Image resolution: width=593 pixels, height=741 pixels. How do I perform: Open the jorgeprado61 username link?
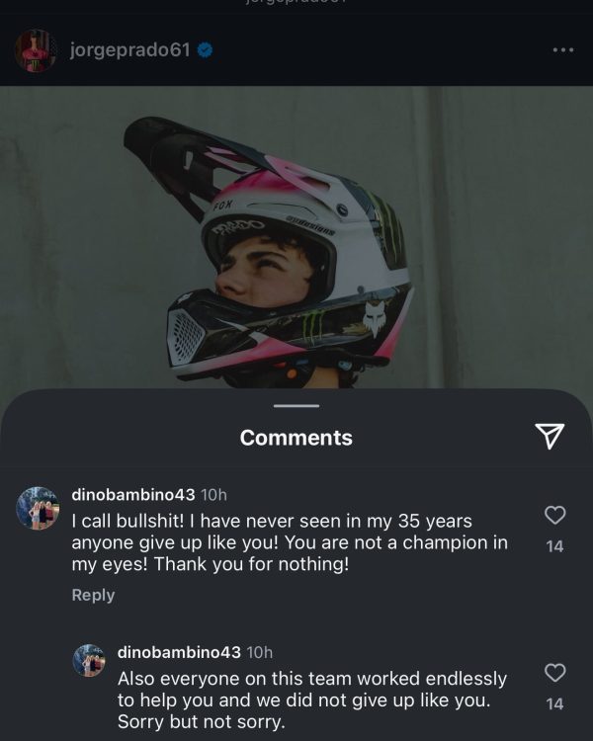click(129, 49)
